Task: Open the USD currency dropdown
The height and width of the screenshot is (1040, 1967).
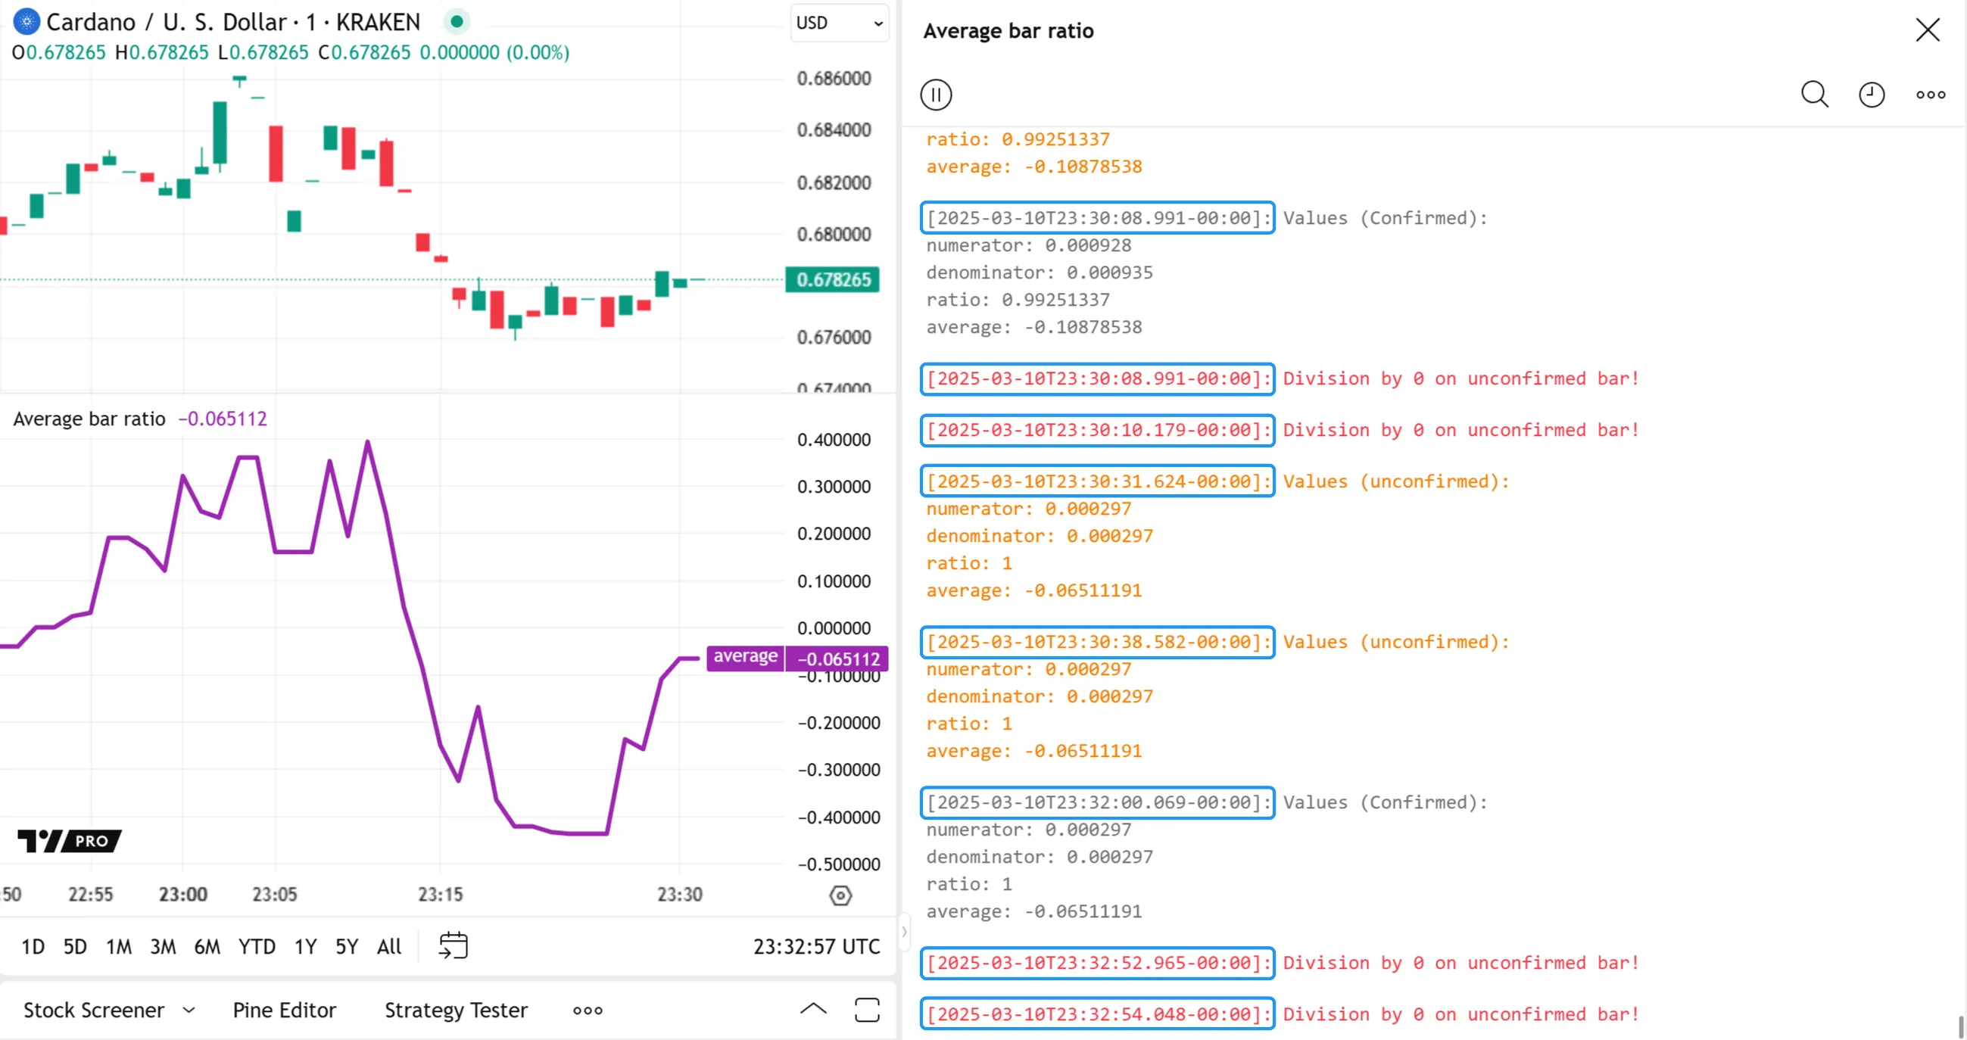Action: point(838,23)
